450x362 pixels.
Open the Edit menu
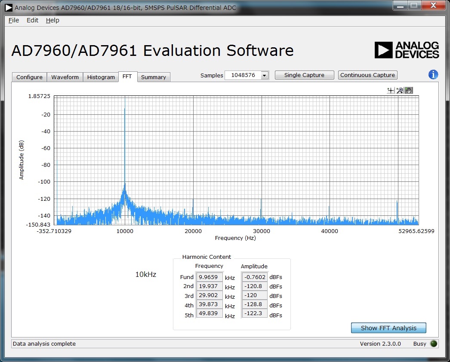32,20
